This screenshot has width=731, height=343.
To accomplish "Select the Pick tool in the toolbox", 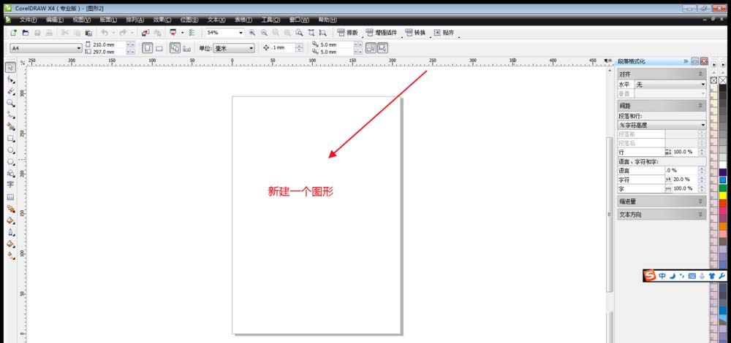I will [11, 68].
